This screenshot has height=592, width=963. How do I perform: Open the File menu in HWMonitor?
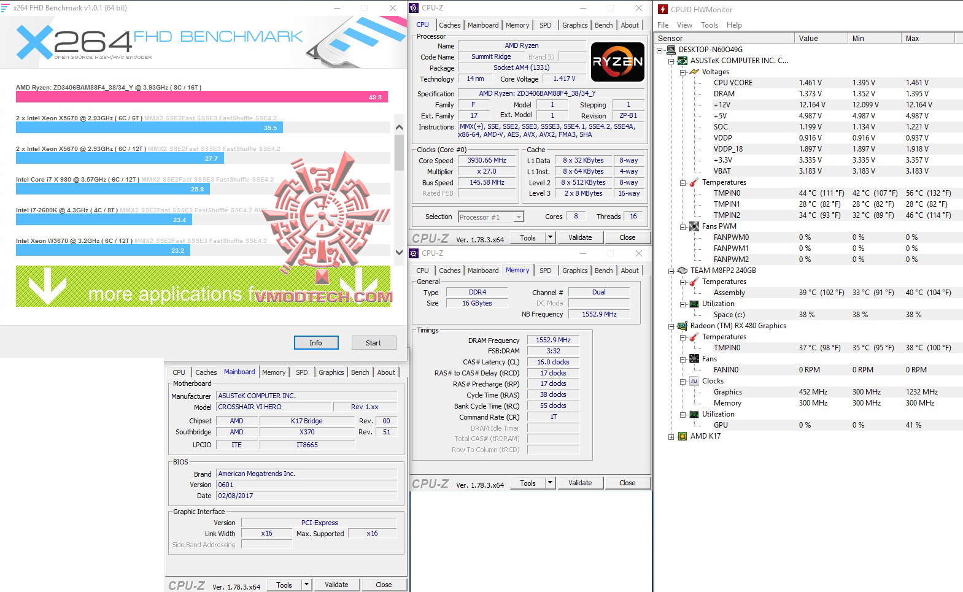tap(663, 25)
